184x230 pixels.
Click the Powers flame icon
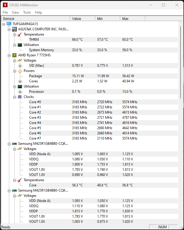[x=20, y=71]
